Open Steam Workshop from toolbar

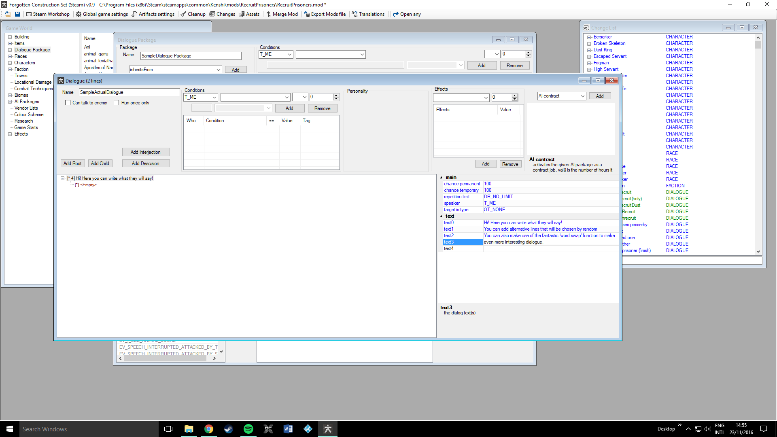[48, 14]
